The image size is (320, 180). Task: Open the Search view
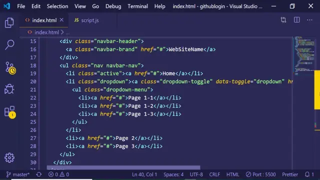(9, 44)
